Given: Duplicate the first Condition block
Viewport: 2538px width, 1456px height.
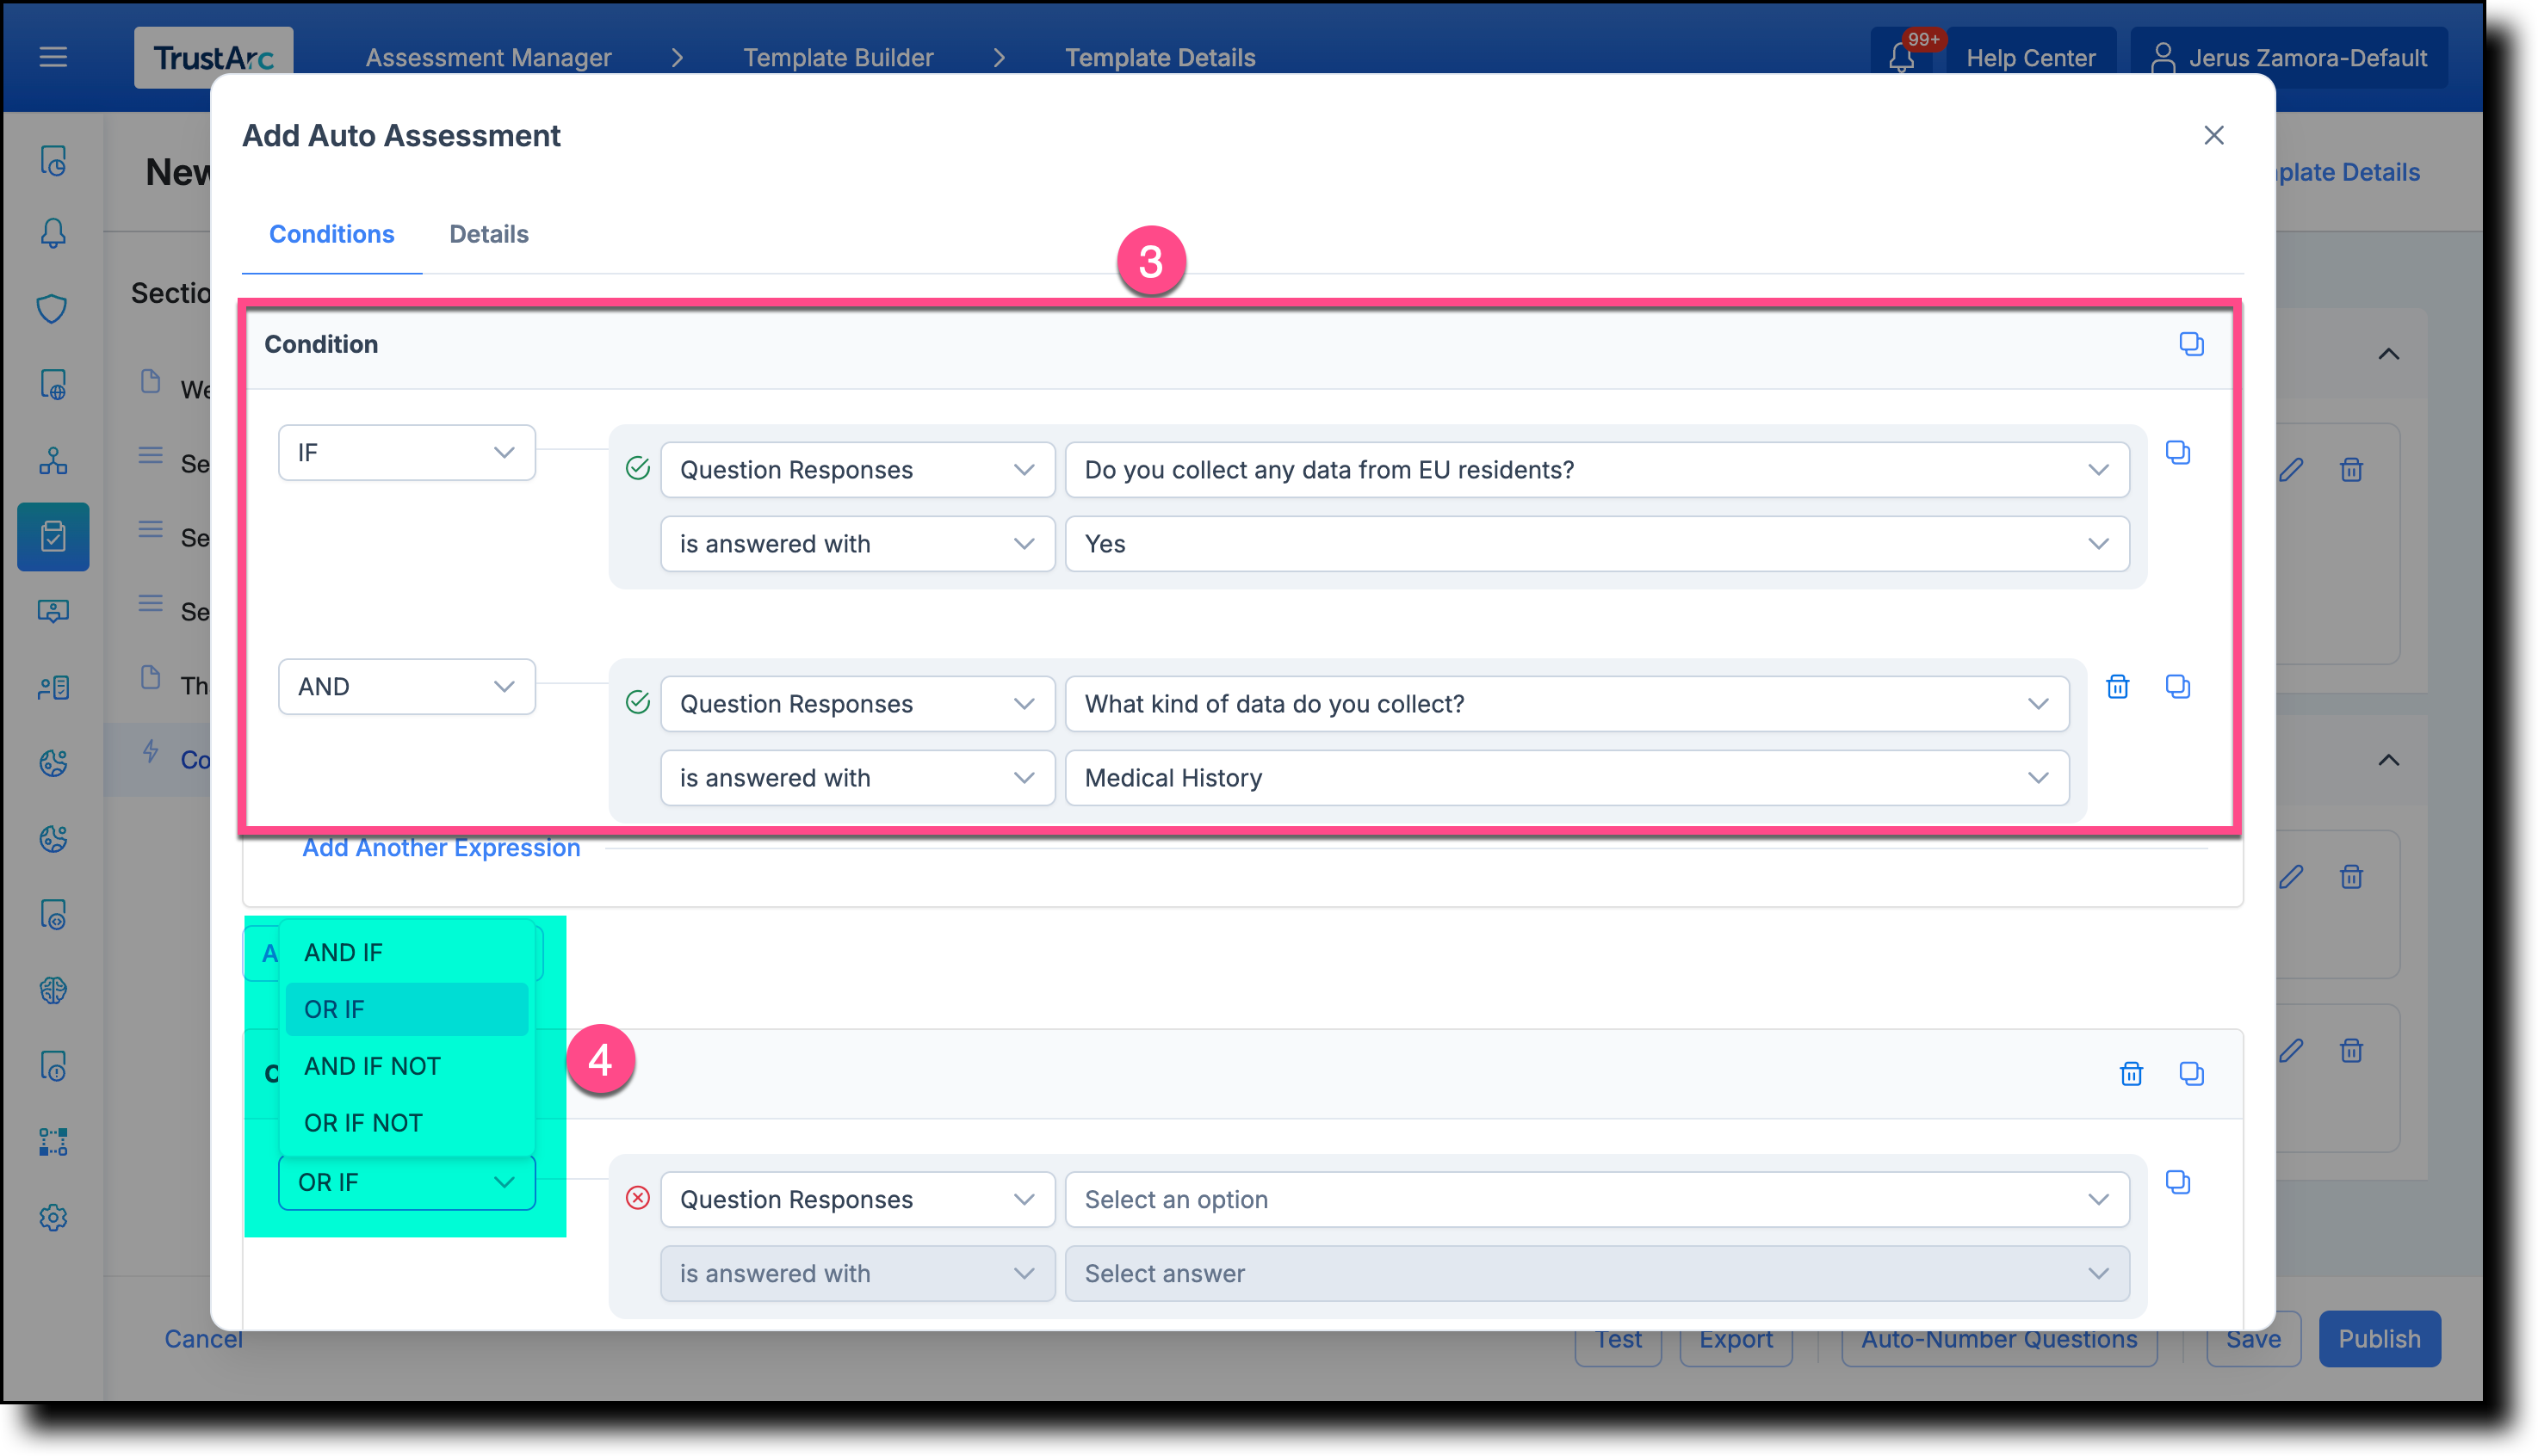Looking at the screenshot, I should pos(2191,344).
